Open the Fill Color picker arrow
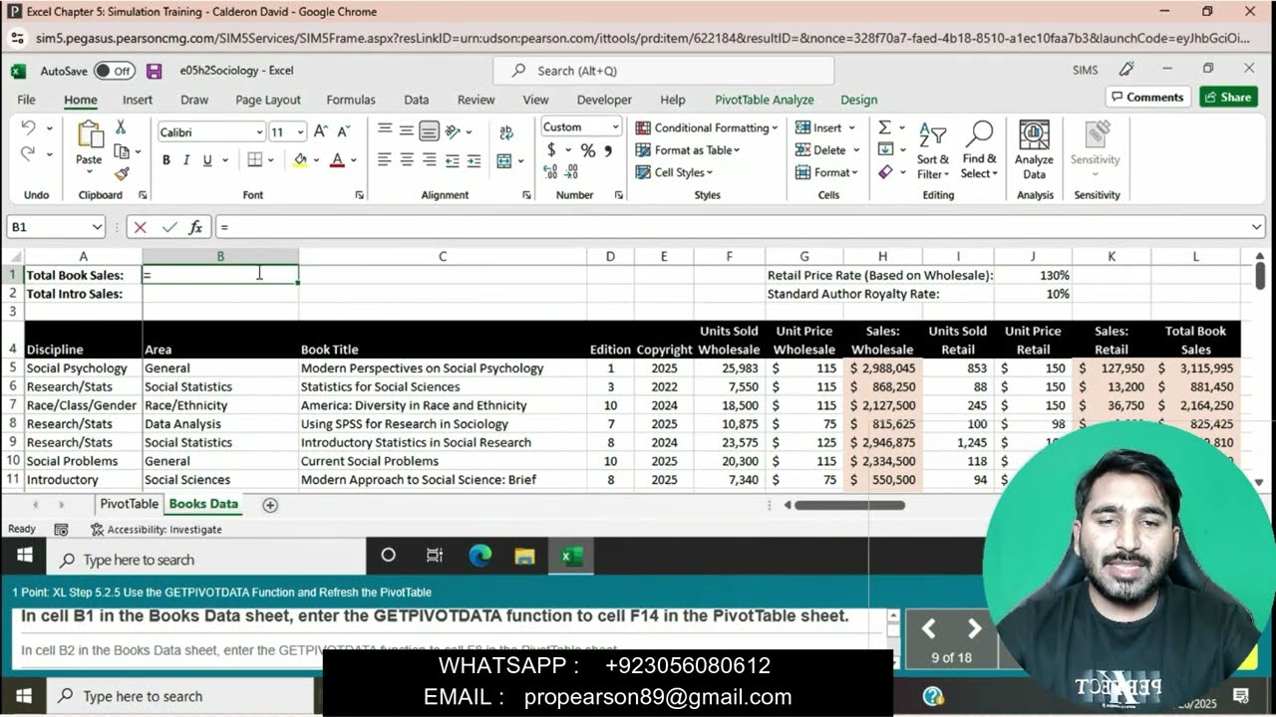 point(316,160)
